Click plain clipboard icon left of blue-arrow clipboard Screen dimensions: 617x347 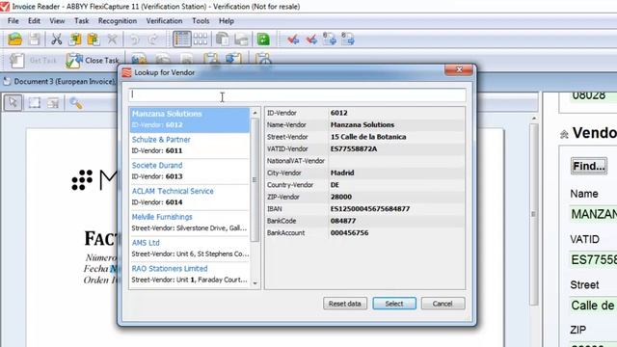click(x=211, y=59)
